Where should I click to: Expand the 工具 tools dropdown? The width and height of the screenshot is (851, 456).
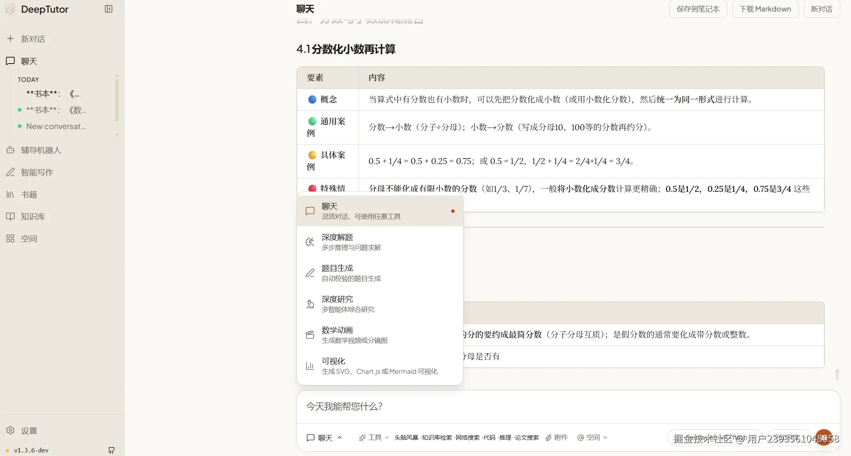[374, 437]
